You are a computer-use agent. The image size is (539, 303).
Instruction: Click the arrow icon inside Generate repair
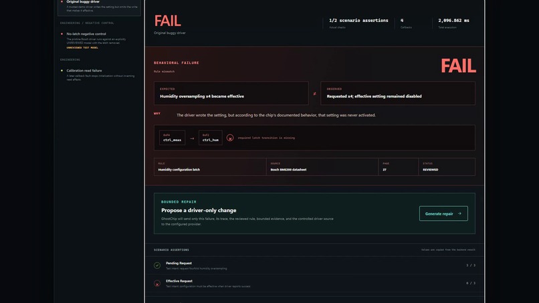[459, 213]
